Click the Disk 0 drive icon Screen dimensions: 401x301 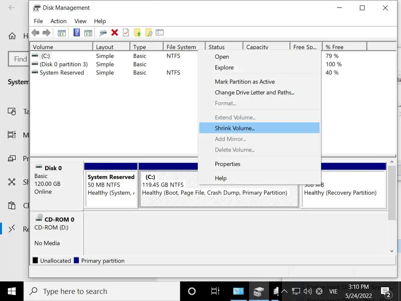click(x=39, y=167)
